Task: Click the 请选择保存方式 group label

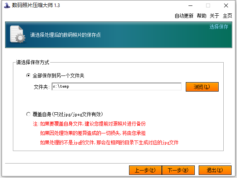Action: (x=32, y=62)
